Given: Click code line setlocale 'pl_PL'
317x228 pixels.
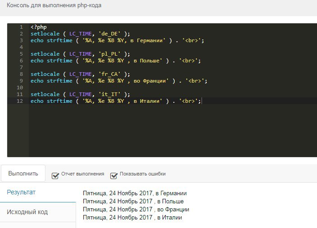Looking at the screenshot, I should 80,54.
